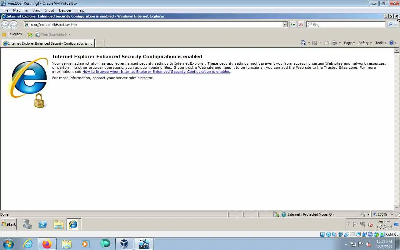The image size is (400, 250).
Task: Click VirtualBox hard disk activity indicator
Action: 322,234
